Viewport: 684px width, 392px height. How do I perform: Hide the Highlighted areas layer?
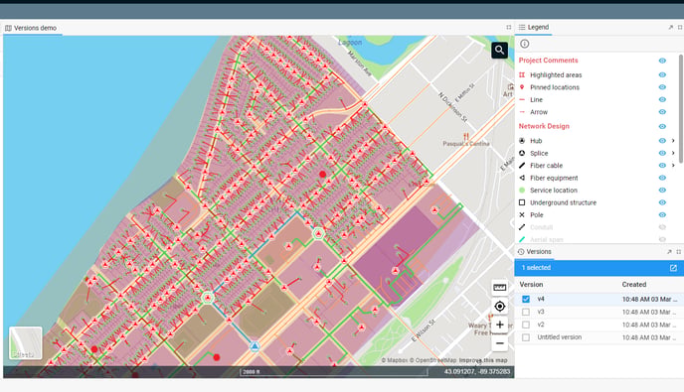click(x=662, y=74)
